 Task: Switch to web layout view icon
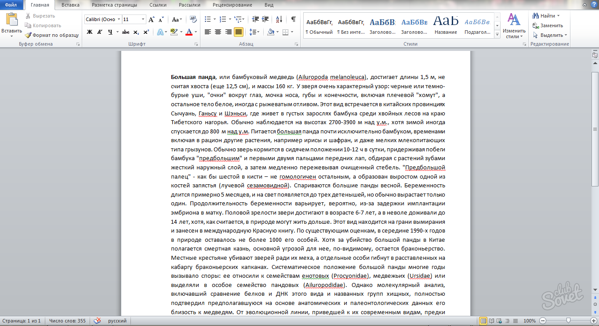[499, 321]
